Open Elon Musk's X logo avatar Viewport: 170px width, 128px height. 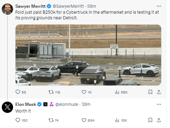pos(7,107)
